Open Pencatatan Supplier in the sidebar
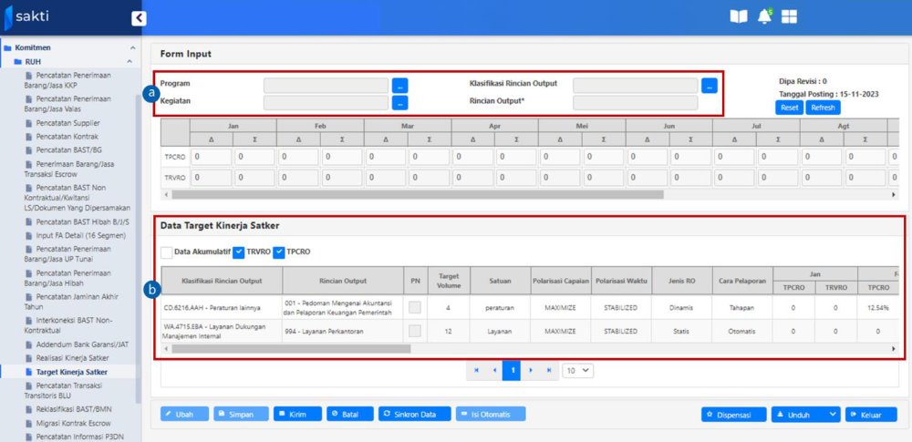 coord(67,123)
